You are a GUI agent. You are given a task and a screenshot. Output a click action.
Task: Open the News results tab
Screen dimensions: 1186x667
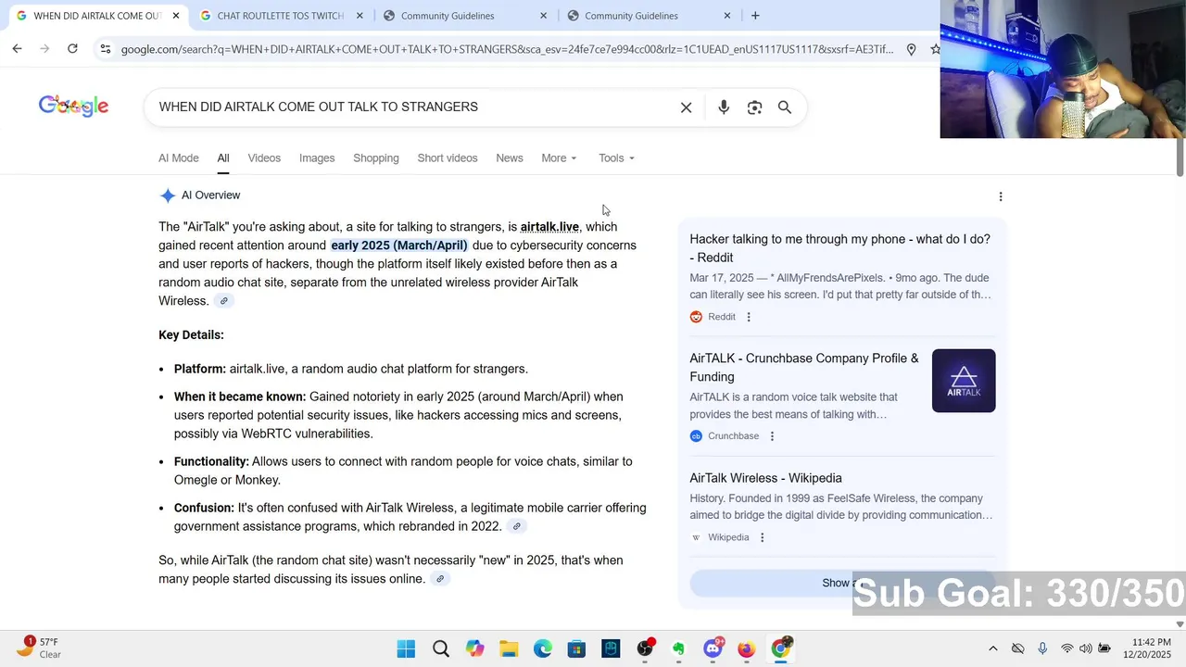(x=510, y=158)
